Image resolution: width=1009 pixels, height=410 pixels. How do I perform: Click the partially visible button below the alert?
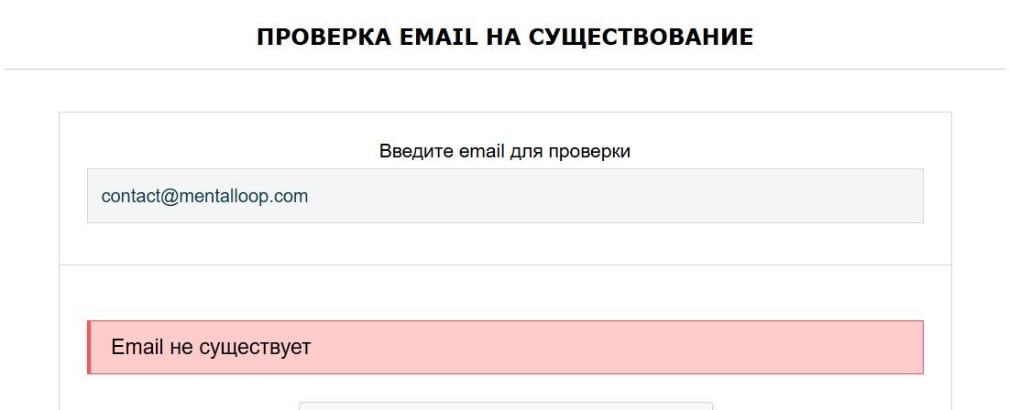pyautogui.click(x=505, y=405)
